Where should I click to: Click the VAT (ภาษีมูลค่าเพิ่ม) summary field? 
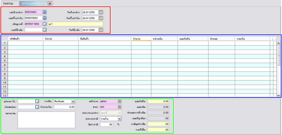tap(158, 124)
